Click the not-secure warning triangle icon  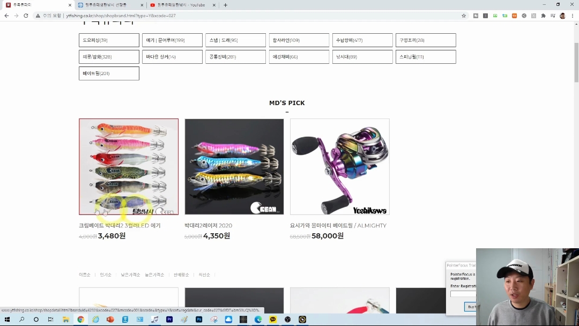pos(38,16)
